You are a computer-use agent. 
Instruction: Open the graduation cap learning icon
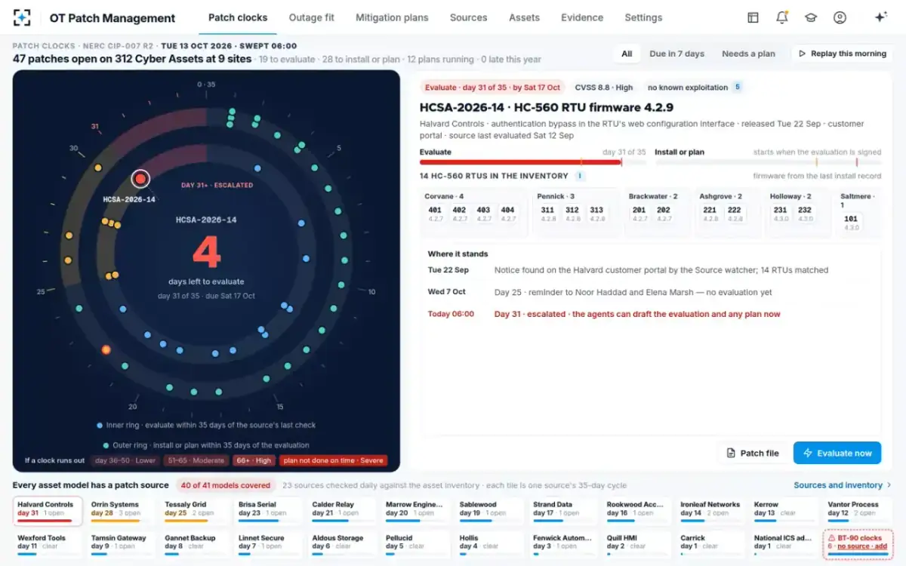coord(811,17)
